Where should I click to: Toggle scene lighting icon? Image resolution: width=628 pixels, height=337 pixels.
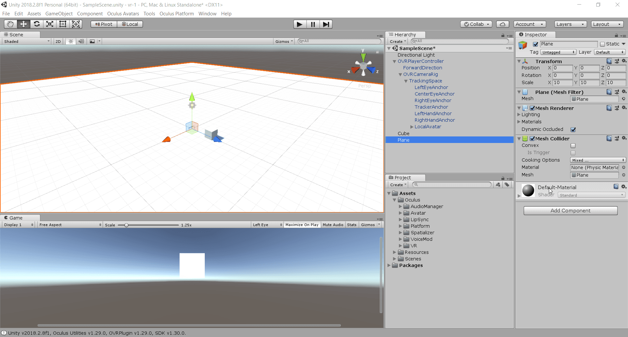click(71, 42)
